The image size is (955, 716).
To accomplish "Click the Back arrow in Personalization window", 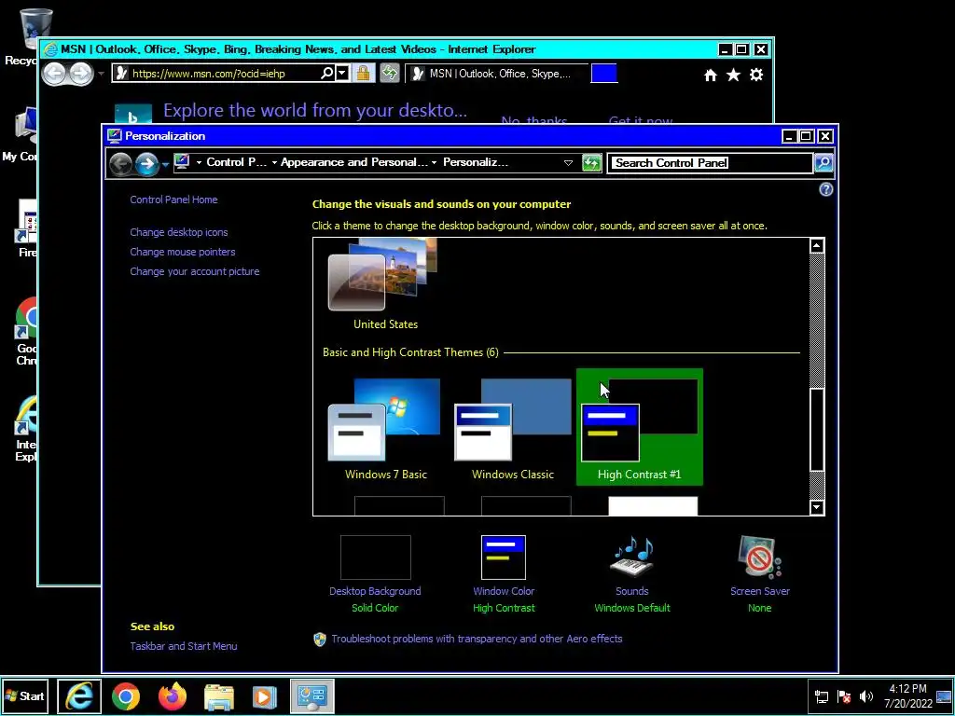I will pyautogui.click(x=121, y=163).
